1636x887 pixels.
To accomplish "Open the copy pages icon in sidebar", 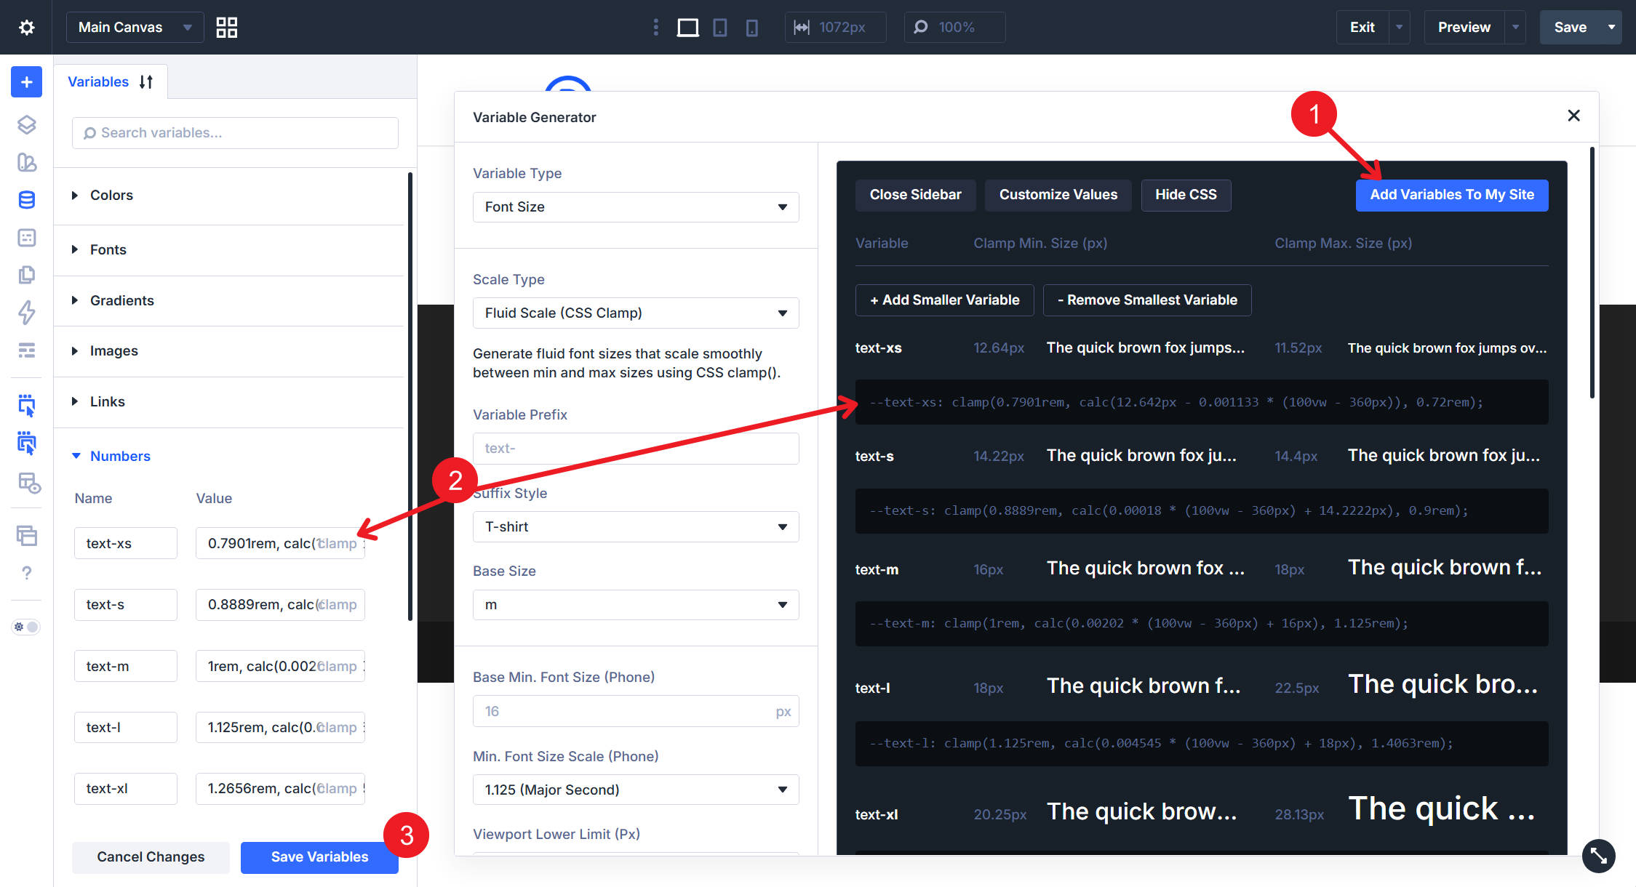I will point(26,275).
